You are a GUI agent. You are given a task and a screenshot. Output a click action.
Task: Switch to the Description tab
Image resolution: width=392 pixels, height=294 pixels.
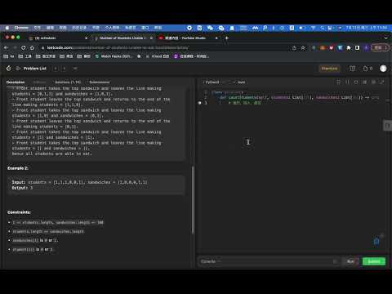click(x=16, y=82)
